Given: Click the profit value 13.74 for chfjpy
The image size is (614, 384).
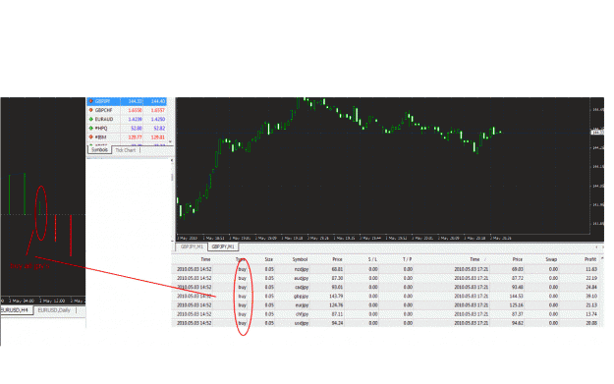Looking at the screenshot, I should 591,314.
